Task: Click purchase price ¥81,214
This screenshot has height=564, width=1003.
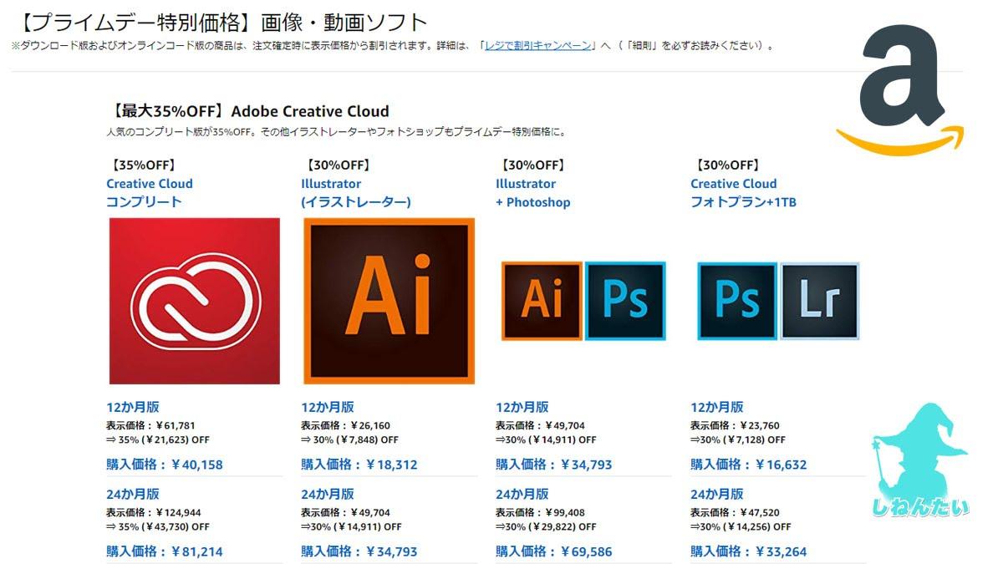Action: [165, 551]
